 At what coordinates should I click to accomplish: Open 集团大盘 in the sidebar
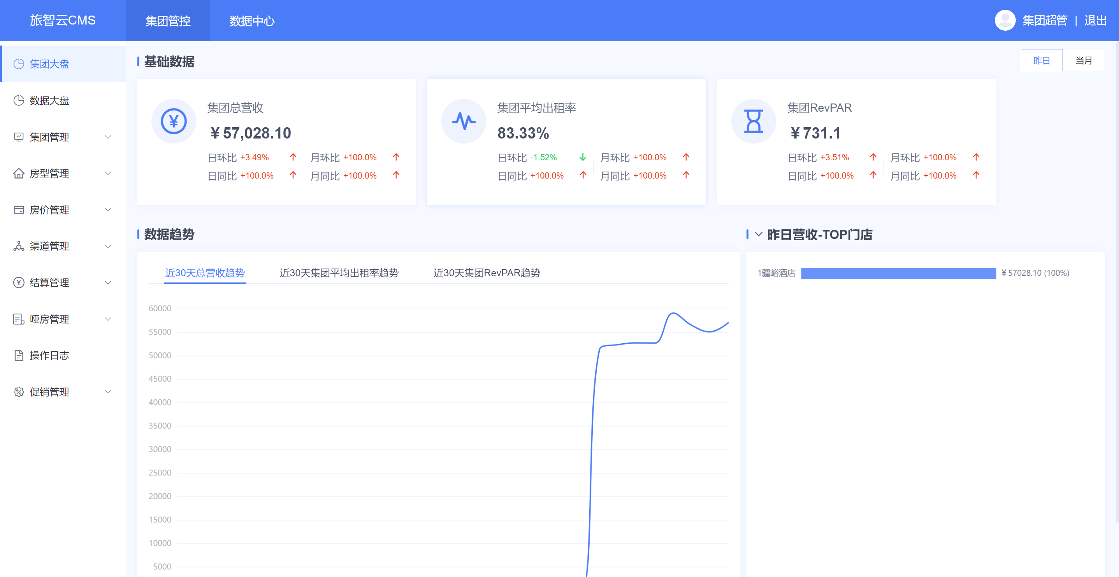(x=63, y=64)
